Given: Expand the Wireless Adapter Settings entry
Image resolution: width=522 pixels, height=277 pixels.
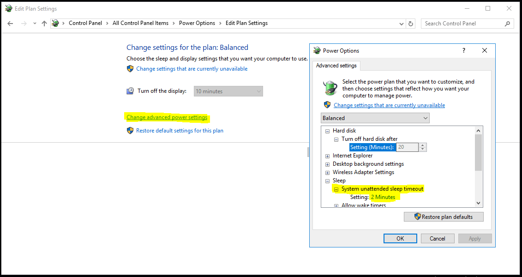Looking at the screenshot, I should click(327, 172).
